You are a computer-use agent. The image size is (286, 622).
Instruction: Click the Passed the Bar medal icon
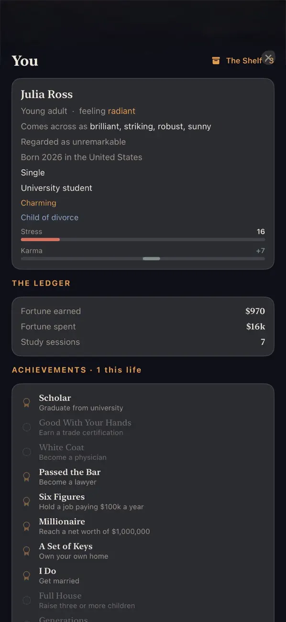[27, 477]
